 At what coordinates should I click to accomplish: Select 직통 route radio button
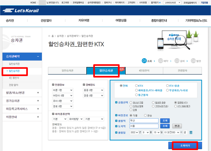131,115
